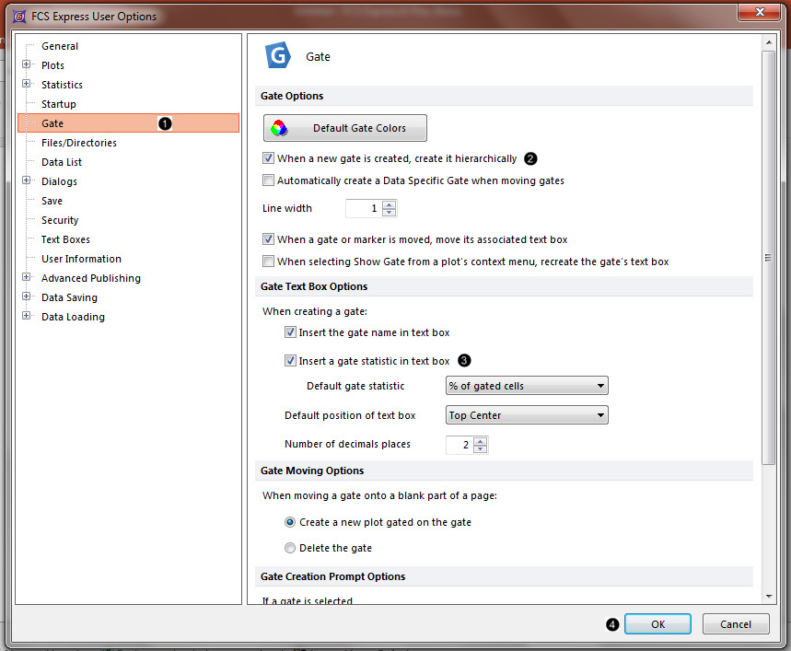Uncheck 'Insert the gate name in text box'
Image resolution: width=791 pixels, height=651 pixels.
tap(291, 332)
